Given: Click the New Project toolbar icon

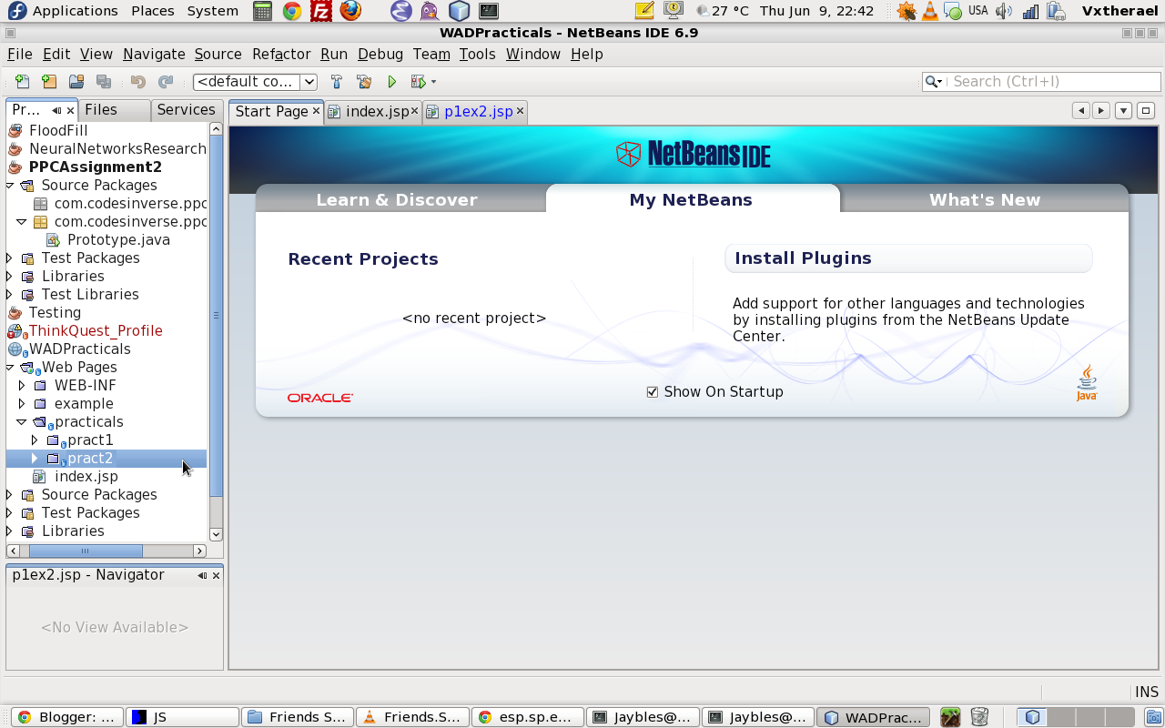Looking at the screenshot, I should pos(49,82).
